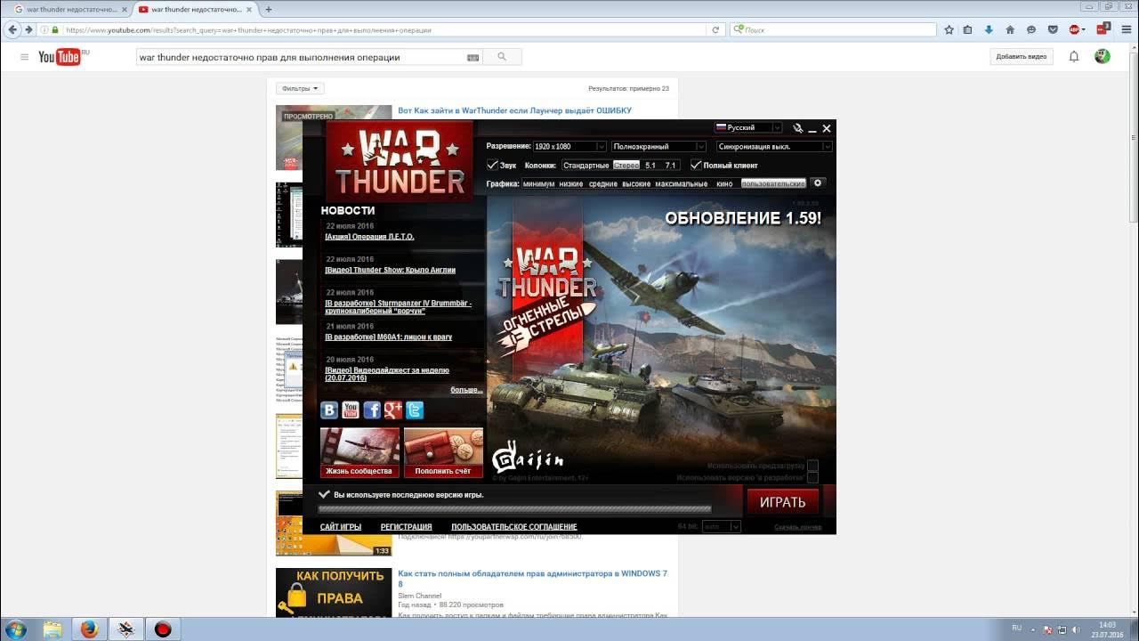Click YouTube search magnifier button
This screenshot has width=1139, height=641.
pos(502,57)
